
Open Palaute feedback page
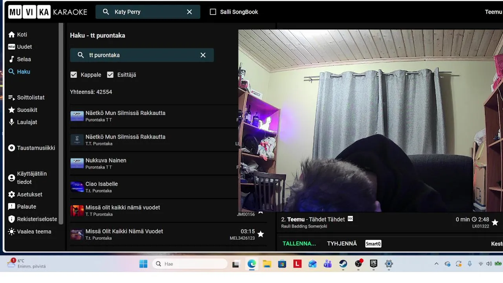(x=22, y=207)
